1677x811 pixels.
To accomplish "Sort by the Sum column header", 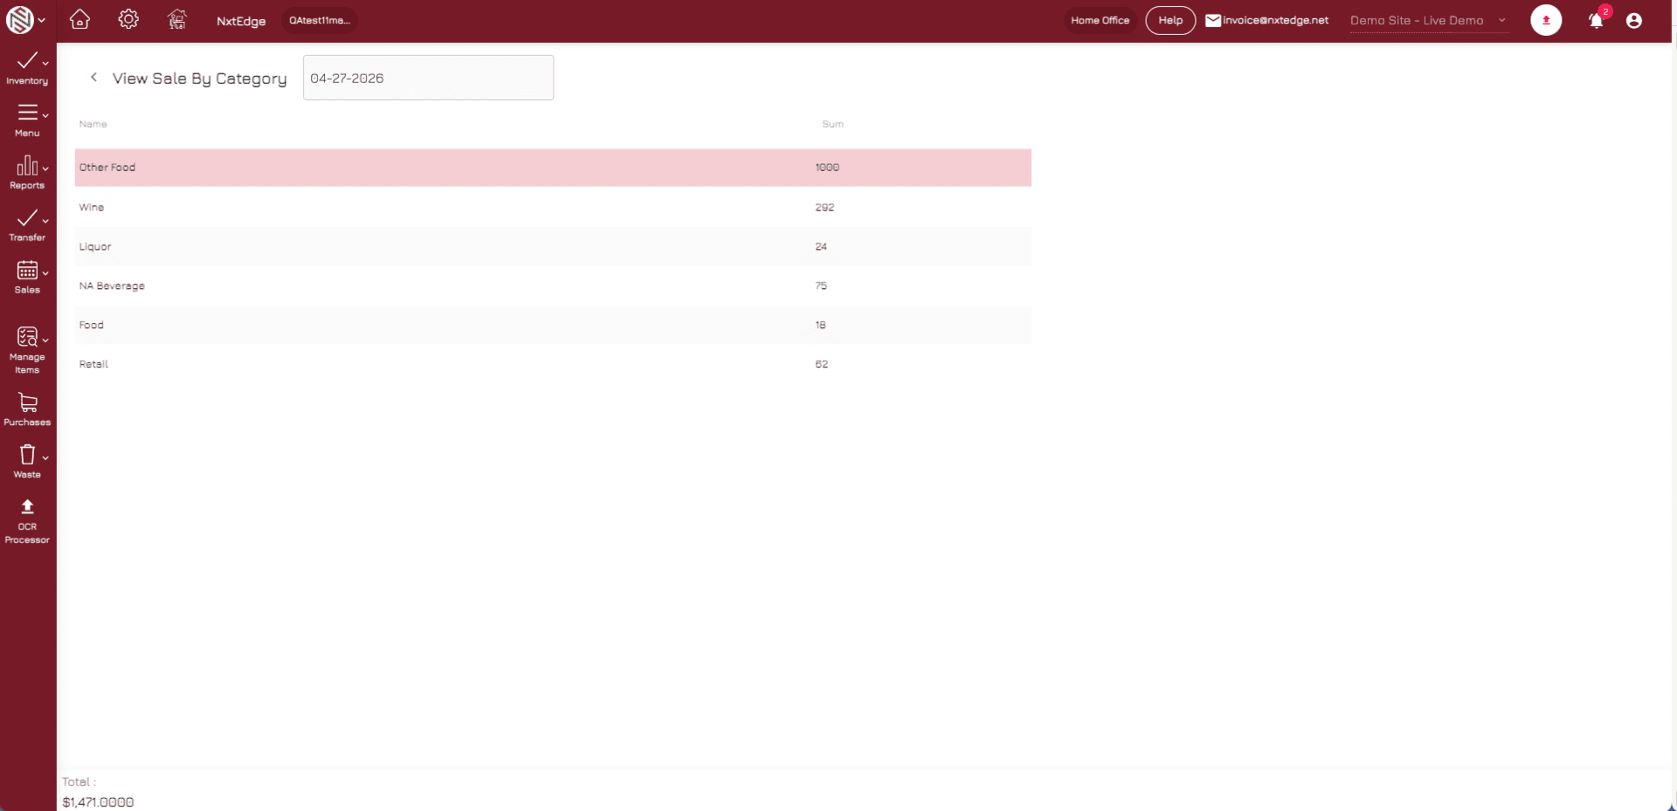I will click(832, 124).
